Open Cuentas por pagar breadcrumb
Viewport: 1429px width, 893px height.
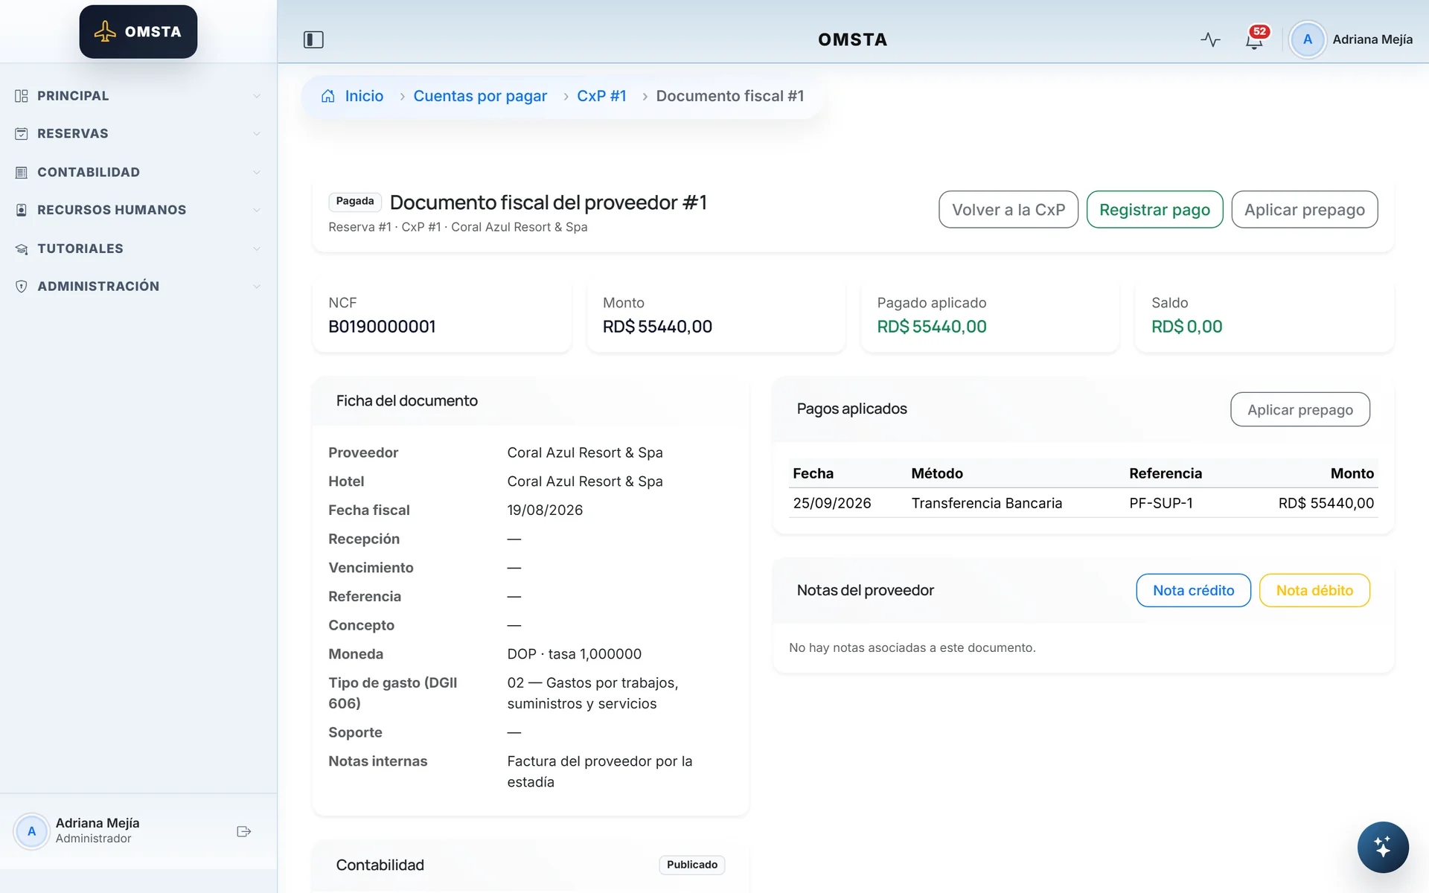pos(480,96)
